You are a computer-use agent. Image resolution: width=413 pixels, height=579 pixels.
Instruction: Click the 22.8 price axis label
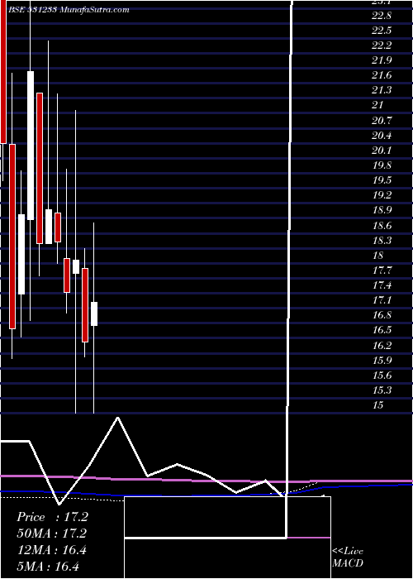382,16
